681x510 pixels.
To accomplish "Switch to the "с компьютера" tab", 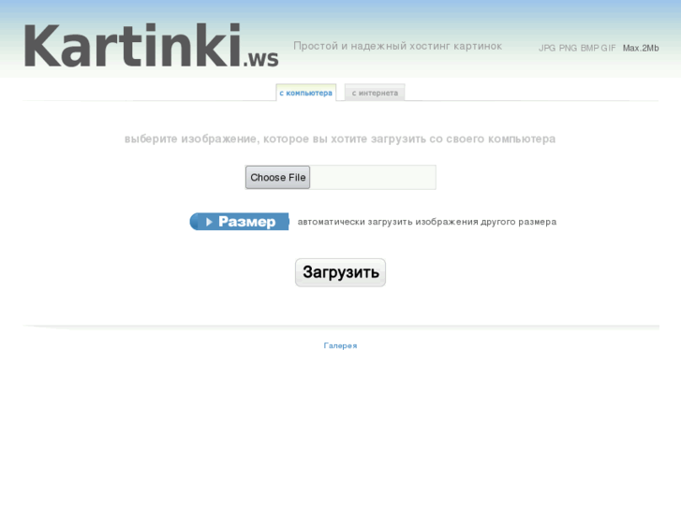I will (x=305, y=93).
